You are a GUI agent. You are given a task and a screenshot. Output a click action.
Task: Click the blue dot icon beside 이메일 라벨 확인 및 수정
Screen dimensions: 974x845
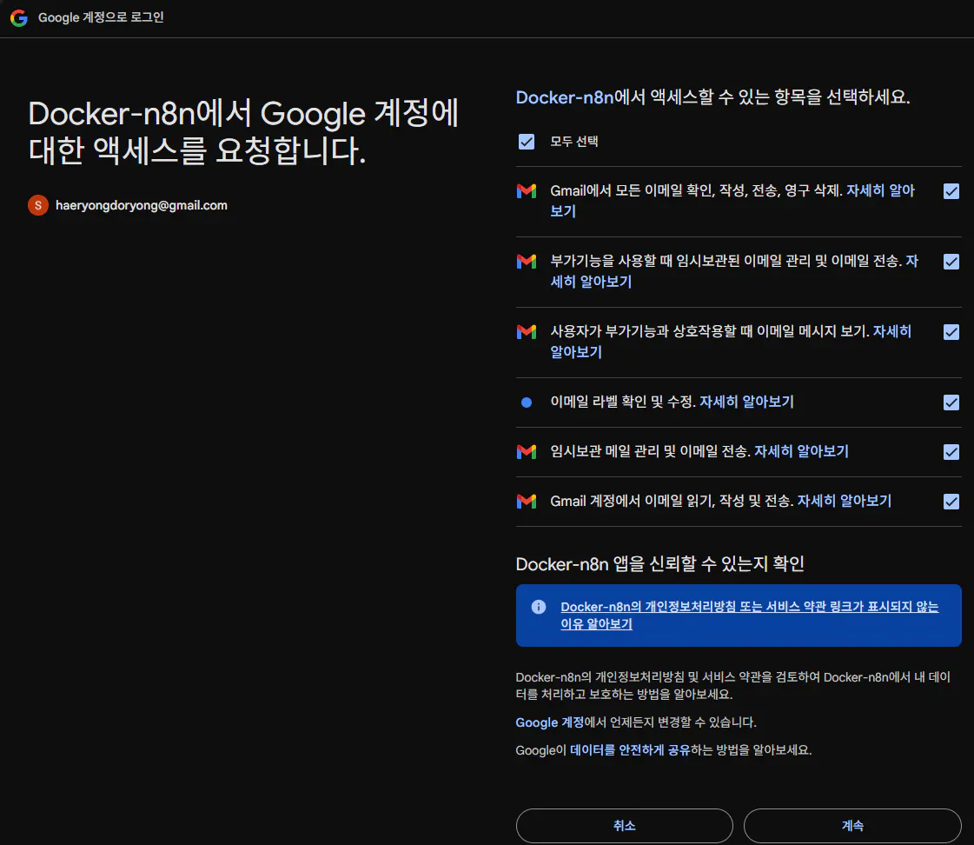tap(527, 403)
